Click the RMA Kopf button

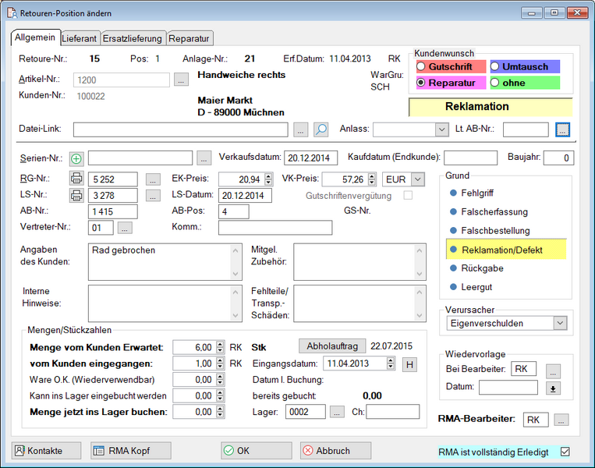click(x=130, y=451)
